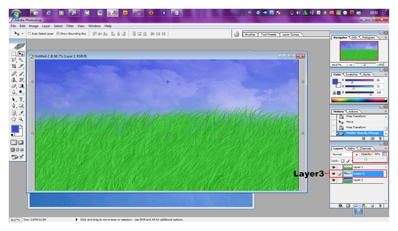Hide Layer 1 using its eye icon
398x231 pixels.
[334, 167]
